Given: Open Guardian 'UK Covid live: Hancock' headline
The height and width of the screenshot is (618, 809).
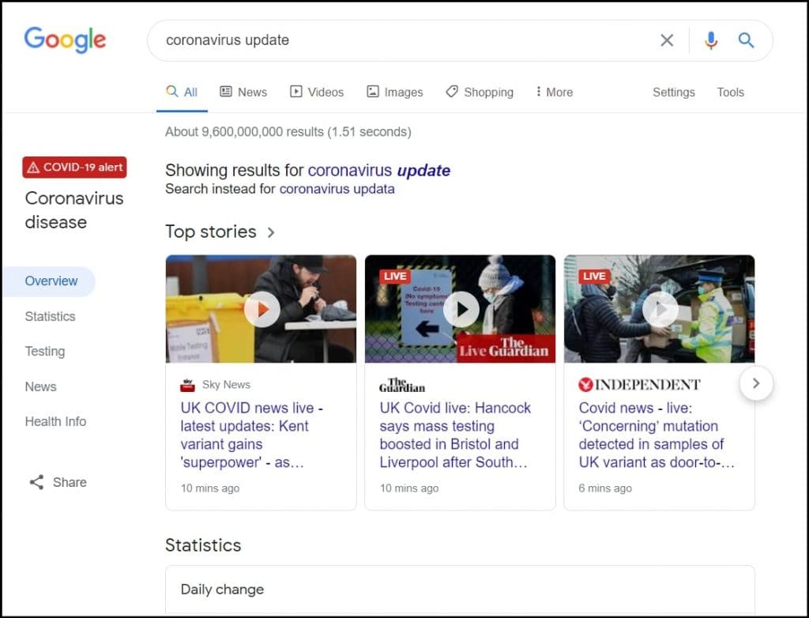Looking at the screenshot, I should pyautogui.click(x=455, y=435).
